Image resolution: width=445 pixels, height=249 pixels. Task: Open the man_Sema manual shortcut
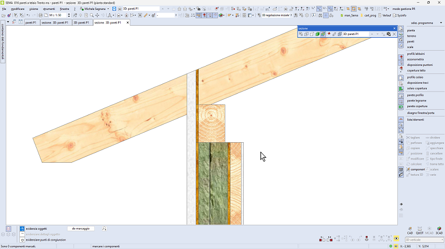click(x=348, y=16)
